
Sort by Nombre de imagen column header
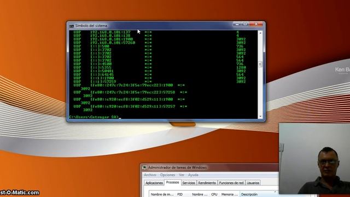pyautogui.click(x=162, y=194)
